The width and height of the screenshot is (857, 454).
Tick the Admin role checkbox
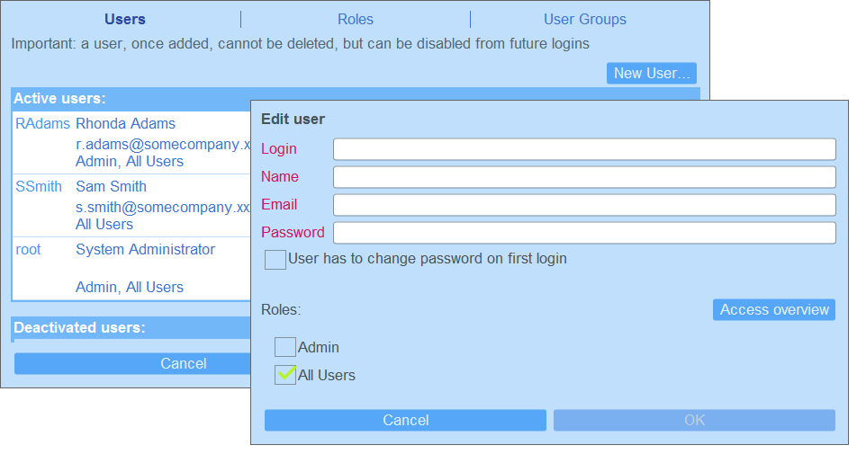click(x=285, y=347)
